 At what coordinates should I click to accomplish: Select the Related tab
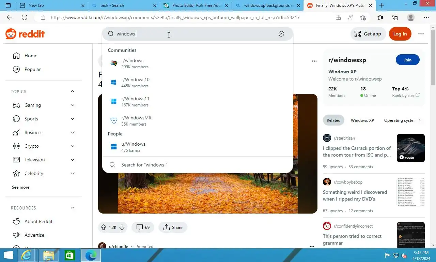pyautogui.click(x=333, y=120)
